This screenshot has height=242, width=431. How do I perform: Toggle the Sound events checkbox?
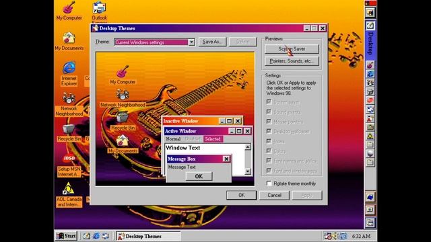click(x=269, y=112)
